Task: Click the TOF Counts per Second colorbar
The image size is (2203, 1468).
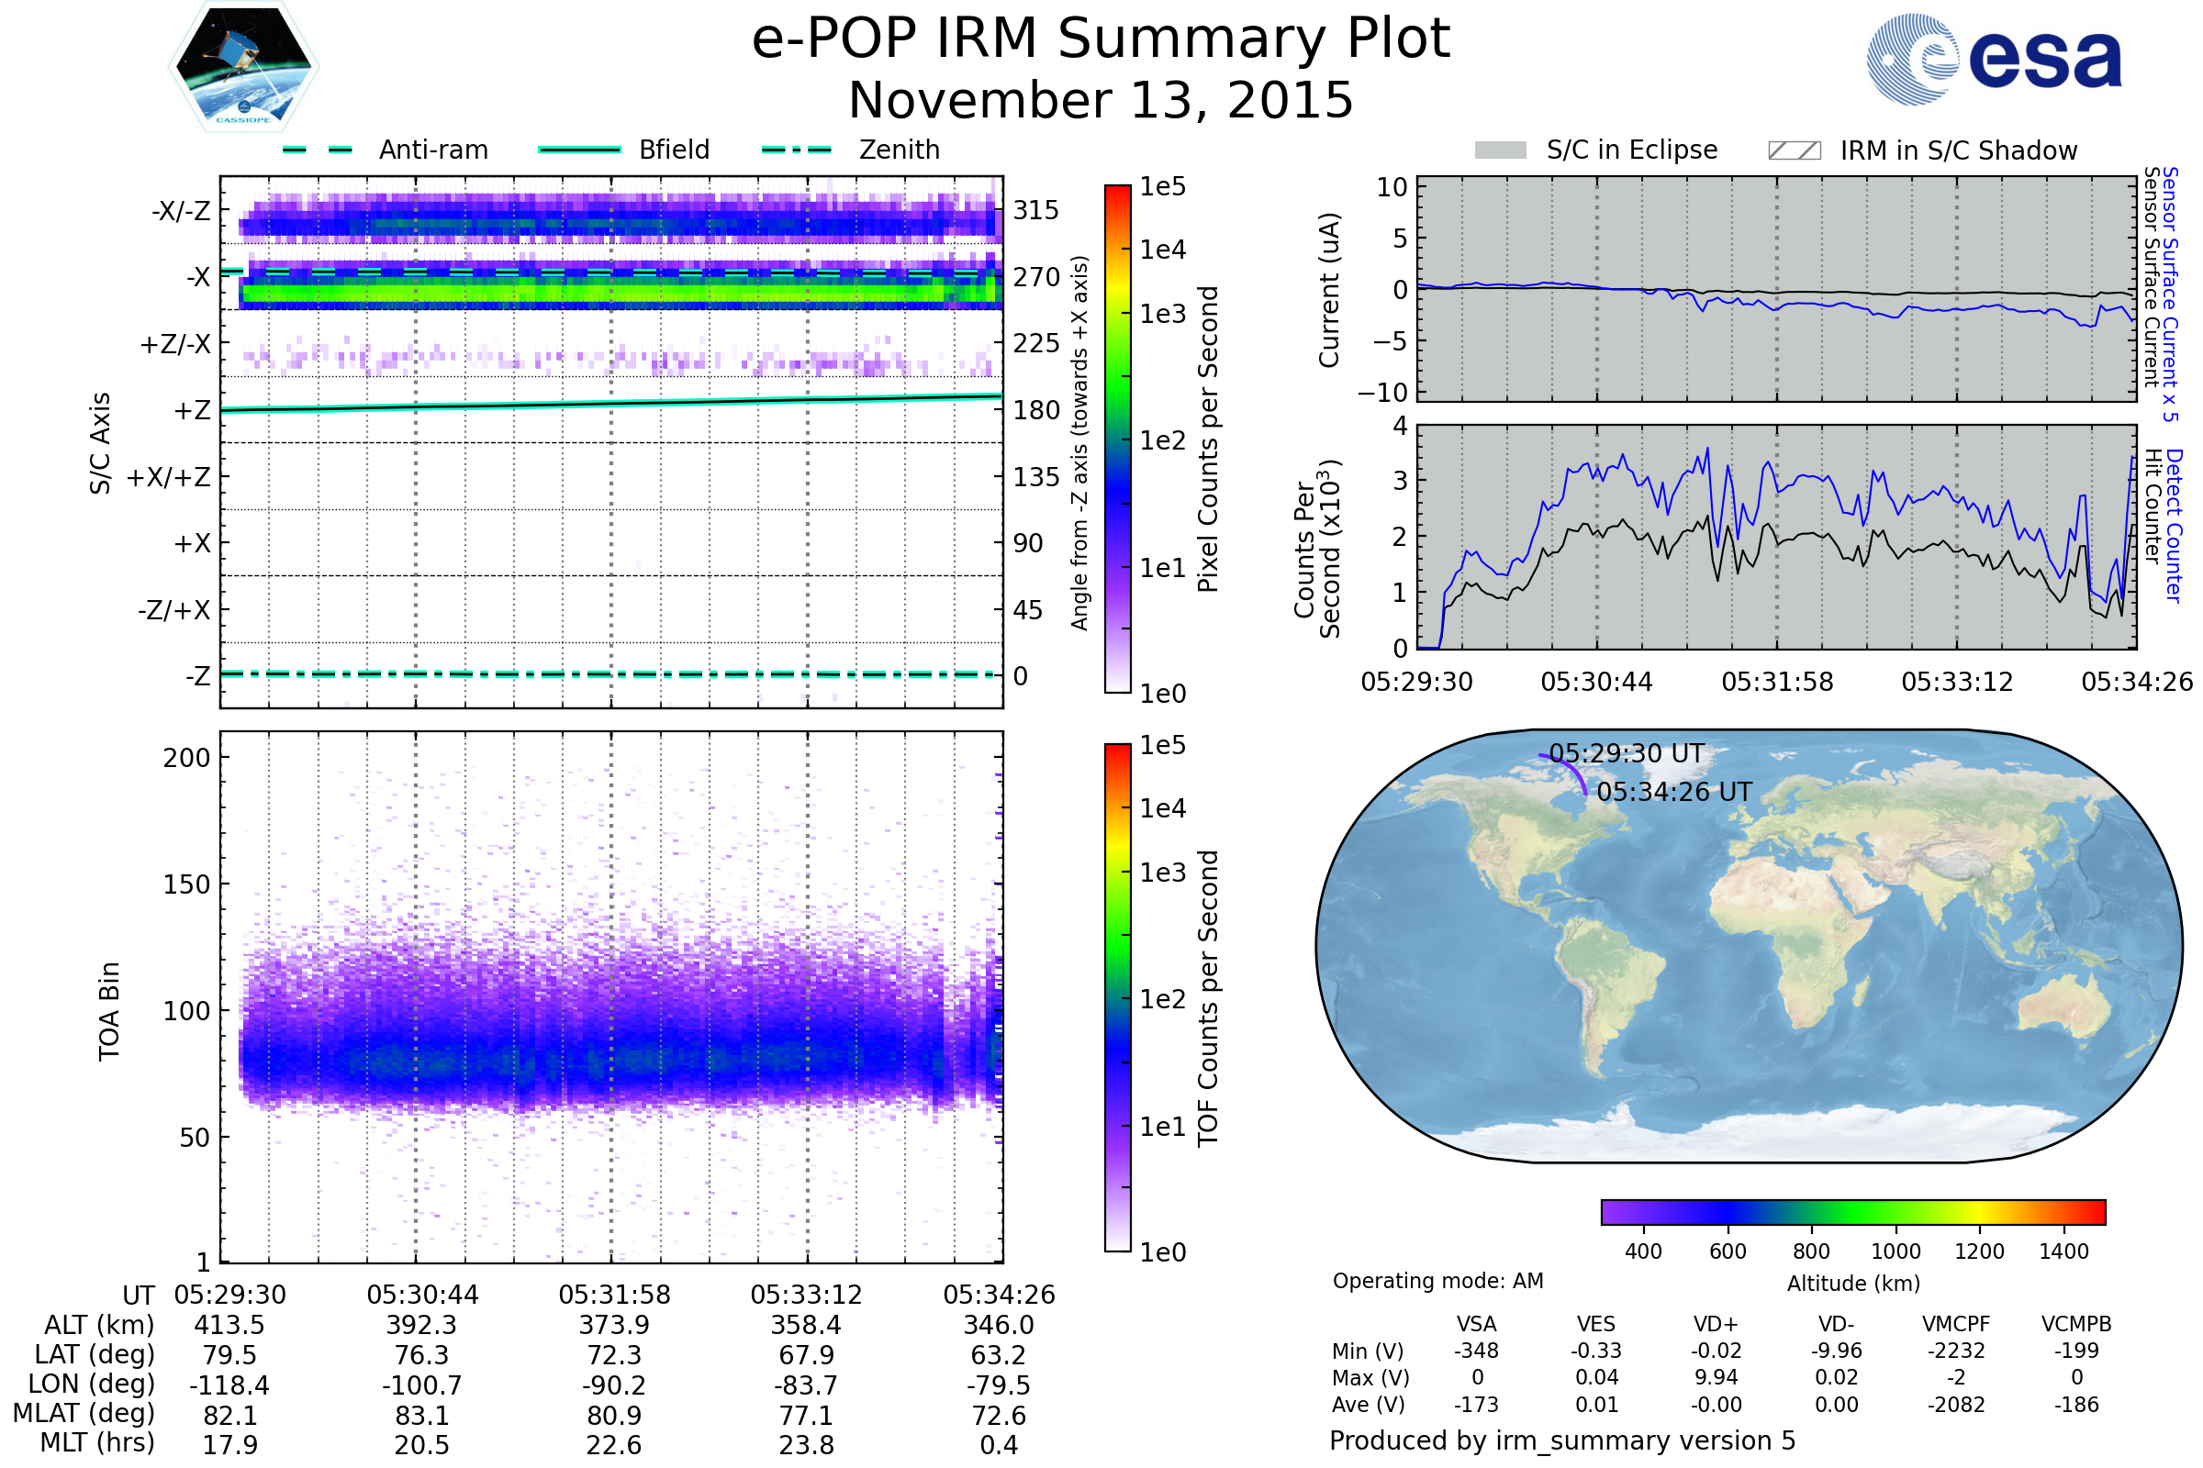Action: point(1117,997)
